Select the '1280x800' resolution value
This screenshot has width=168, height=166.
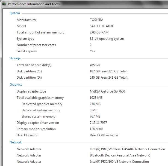[x=96, y=129]
